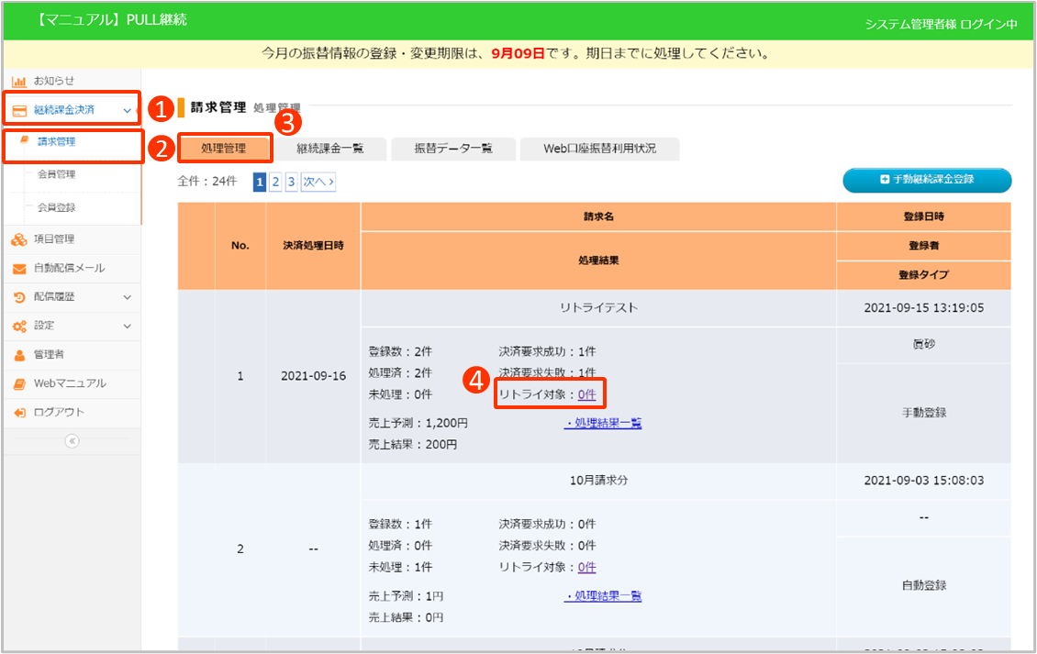Click the お知らせ chart icon

point(18,81)
